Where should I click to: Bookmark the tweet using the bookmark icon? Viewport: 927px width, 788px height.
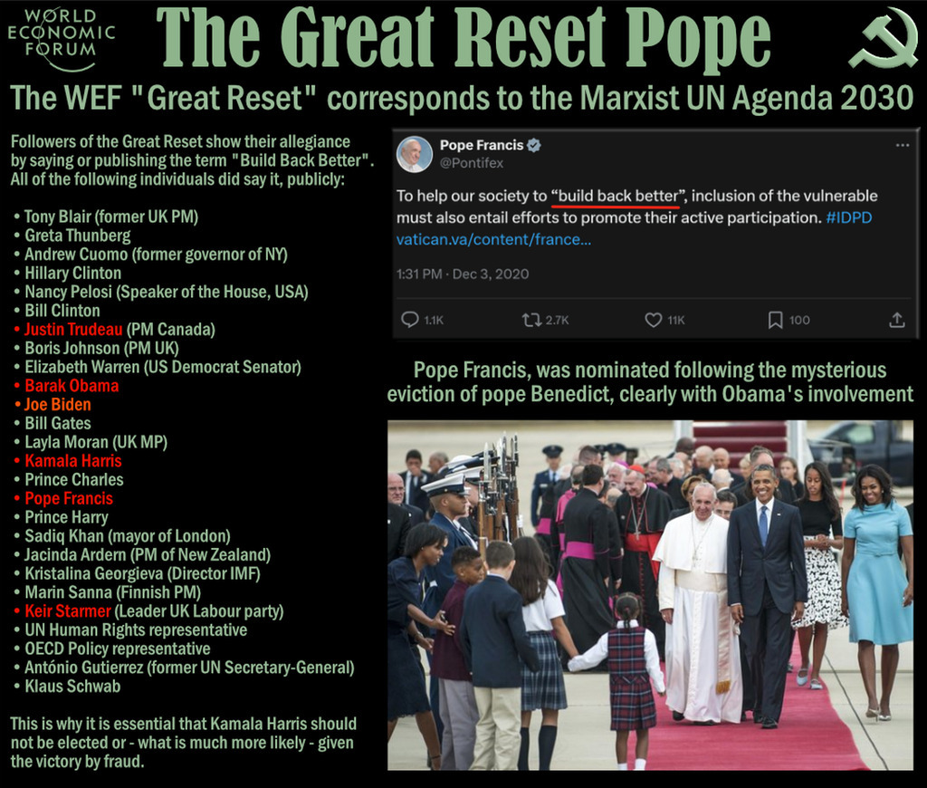775,320
